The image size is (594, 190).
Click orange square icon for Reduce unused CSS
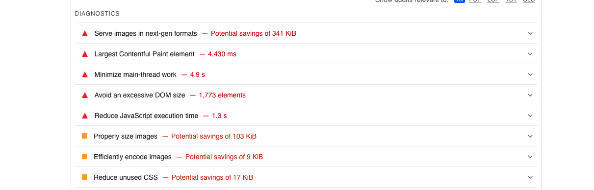pyautogui.click(x=84, y=177)
